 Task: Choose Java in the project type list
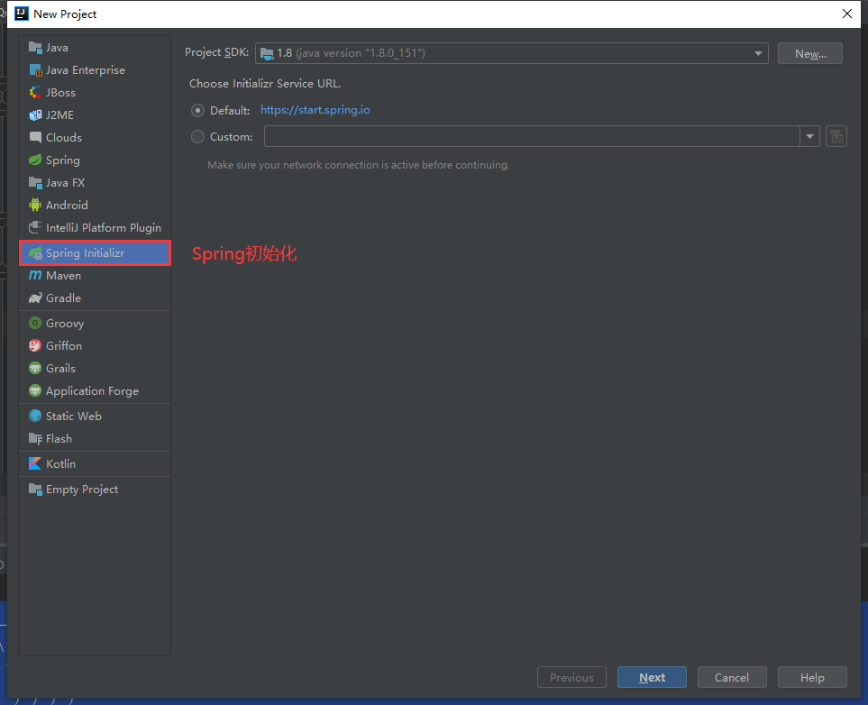click(x=95, y=48)
